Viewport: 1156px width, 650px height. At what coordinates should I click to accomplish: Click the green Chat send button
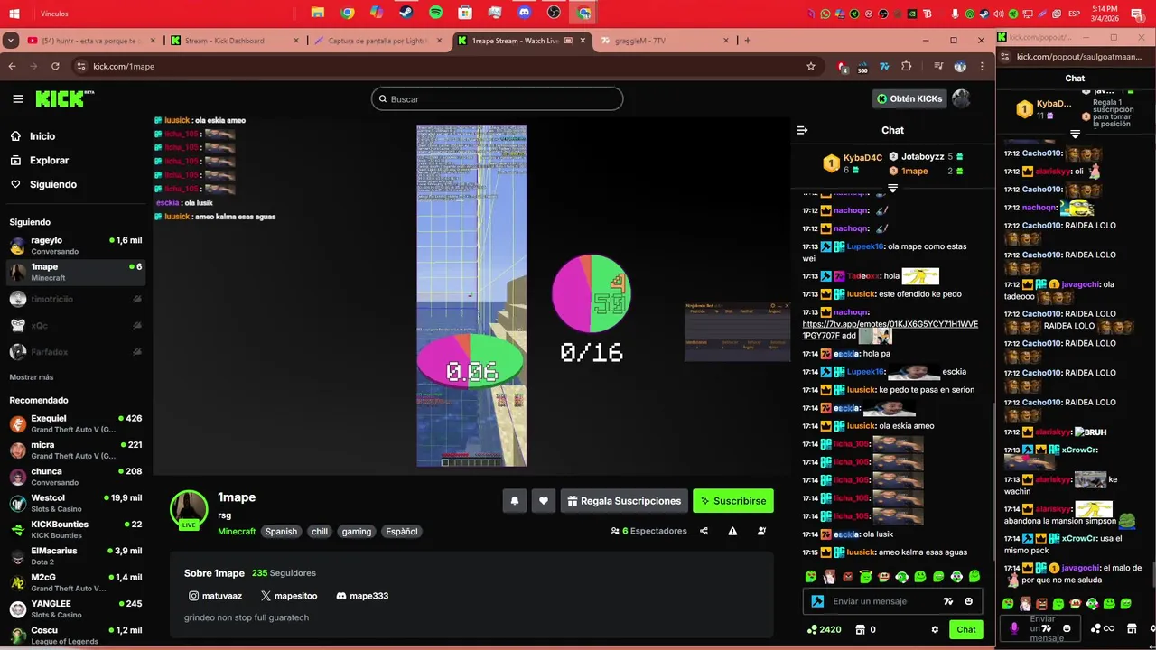click(966, 629)
